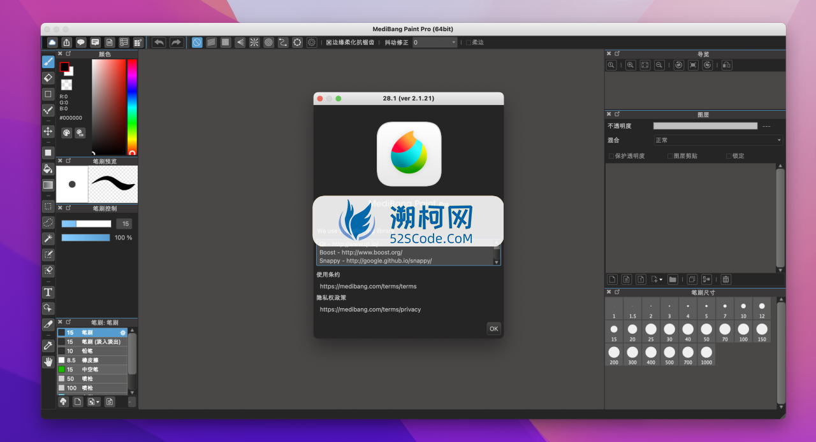Screen dimensions: 816x442
Task: Click the saturation color picker square
Action: [x=108, y=107]
